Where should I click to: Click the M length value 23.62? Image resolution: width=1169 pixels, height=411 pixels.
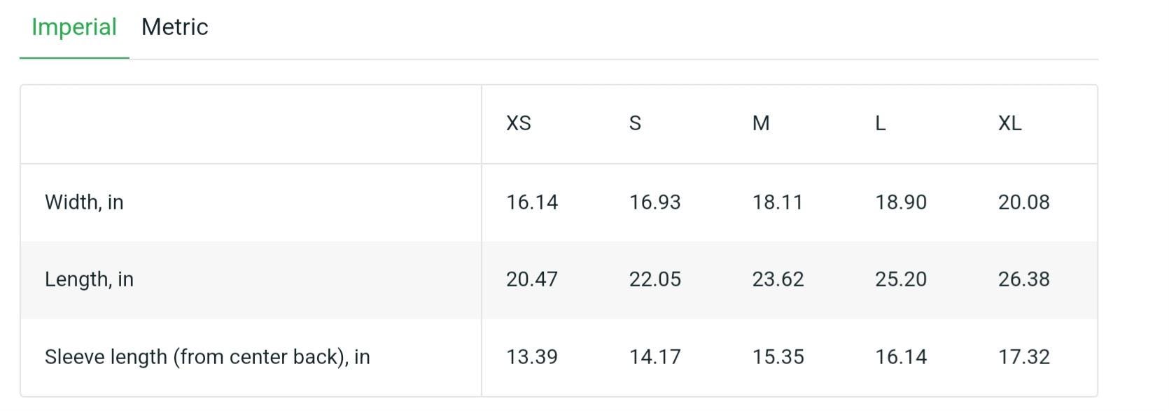778,279
